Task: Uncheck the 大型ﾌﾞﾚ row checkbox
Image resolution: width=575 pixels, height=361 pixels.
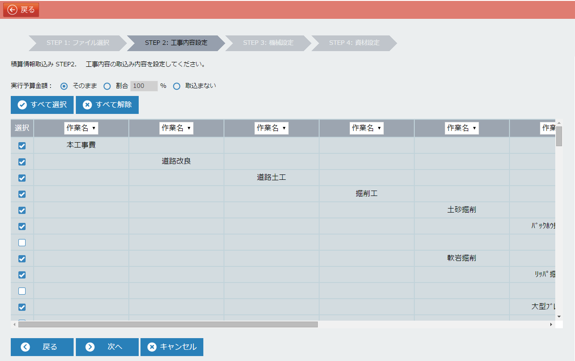Action: click(x=22, y=307)
